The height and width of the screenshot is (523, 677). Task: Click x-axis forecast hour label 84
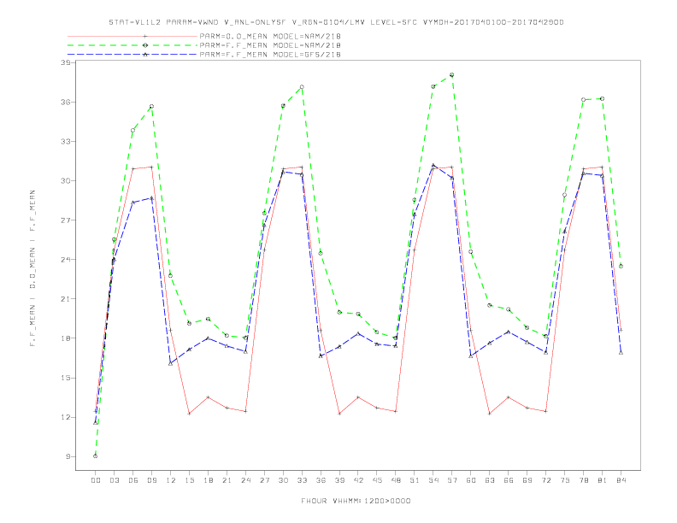(x=621, y=480)
